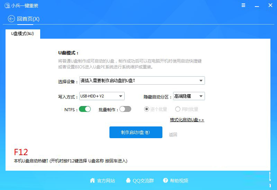277x190 pixels.
Task: Click the back arrow circle icon
Action: (x=11, y=19)
